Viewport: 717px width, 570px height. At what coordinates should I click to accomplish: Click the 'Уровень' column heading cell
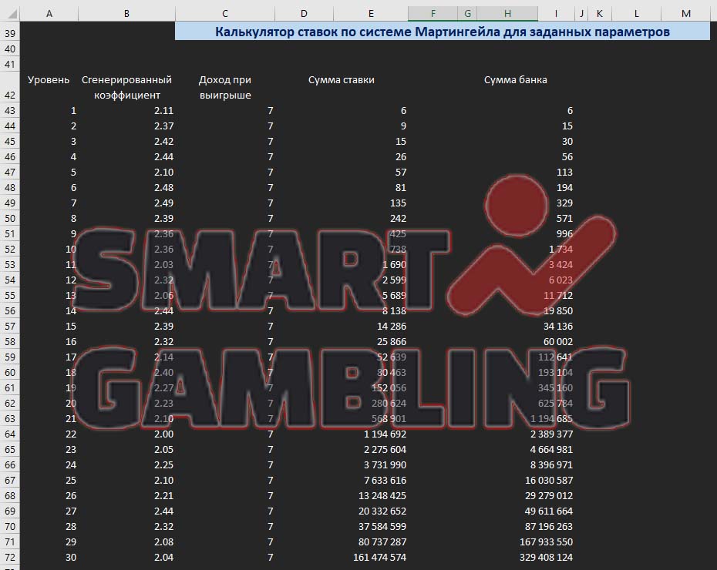[x=49, y=87]
